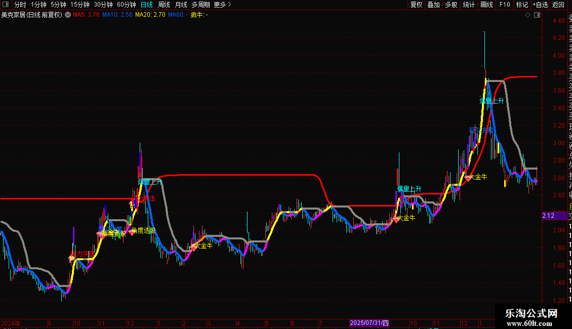Screen dimensions: 572x329
Task: Click the 美克家居(日线.前复权) title
Action: [x=32, y=15]
